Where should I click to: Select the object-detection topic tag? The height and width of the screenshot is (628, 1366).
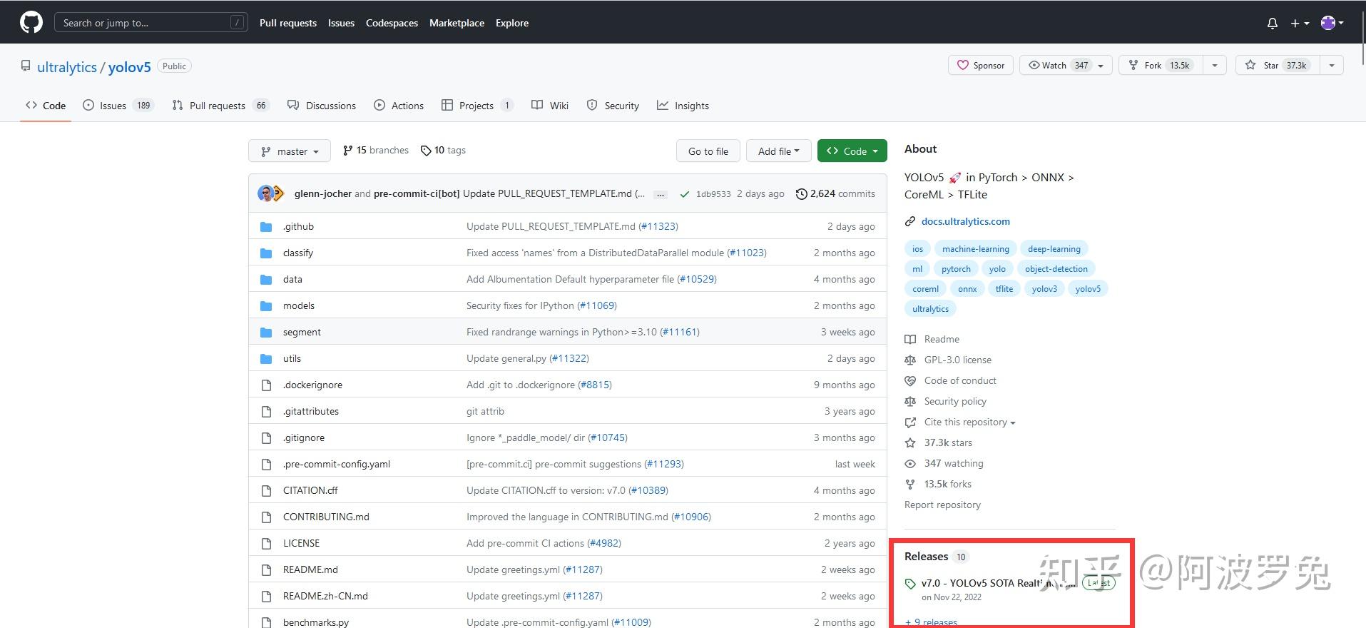1056,269
